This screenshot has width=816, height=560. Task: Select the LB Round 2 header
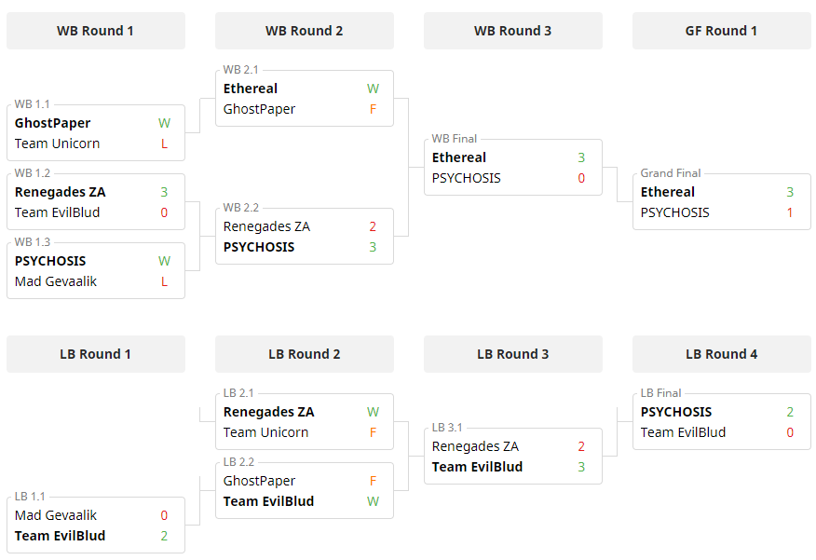pyautogui.click(x=304, y=354)
